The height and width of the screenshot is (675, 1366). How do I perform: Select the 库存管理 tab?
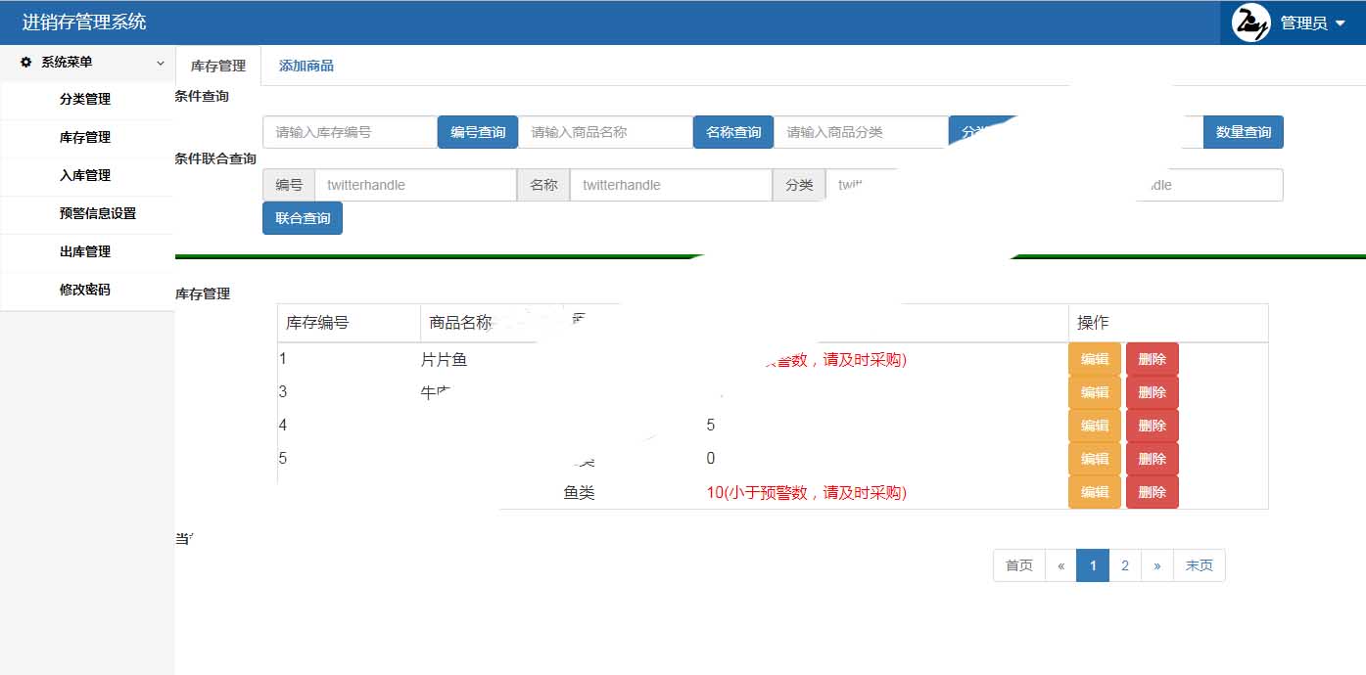[x=218, y=66]
